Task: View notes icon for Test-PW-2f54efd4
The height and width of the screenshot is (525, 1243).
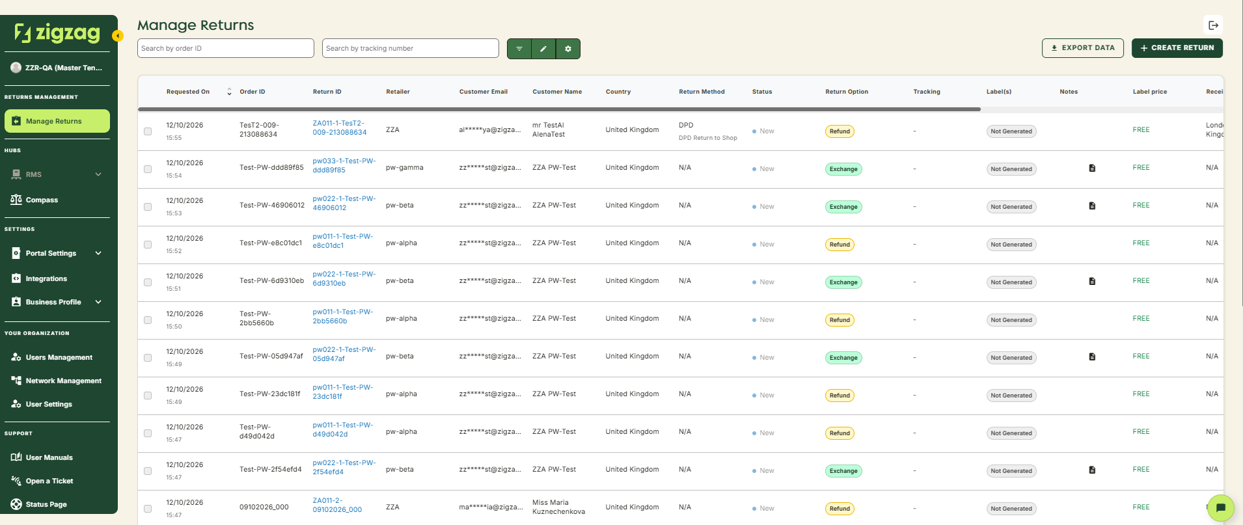Action: (x=1092, y=470)
